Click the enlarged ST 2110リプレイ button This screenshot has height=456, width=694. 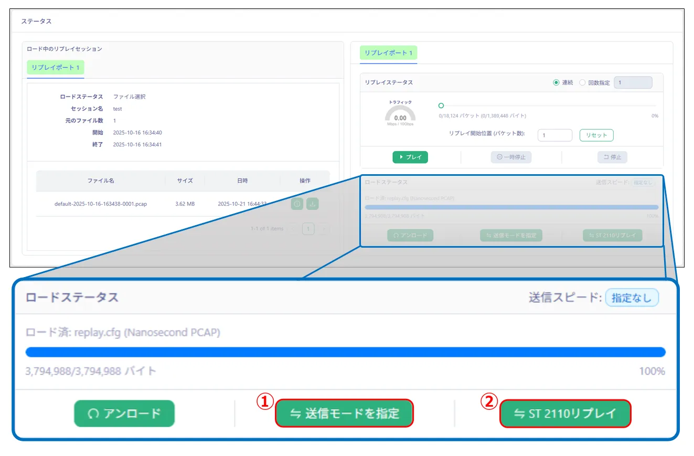click(565, 413)
